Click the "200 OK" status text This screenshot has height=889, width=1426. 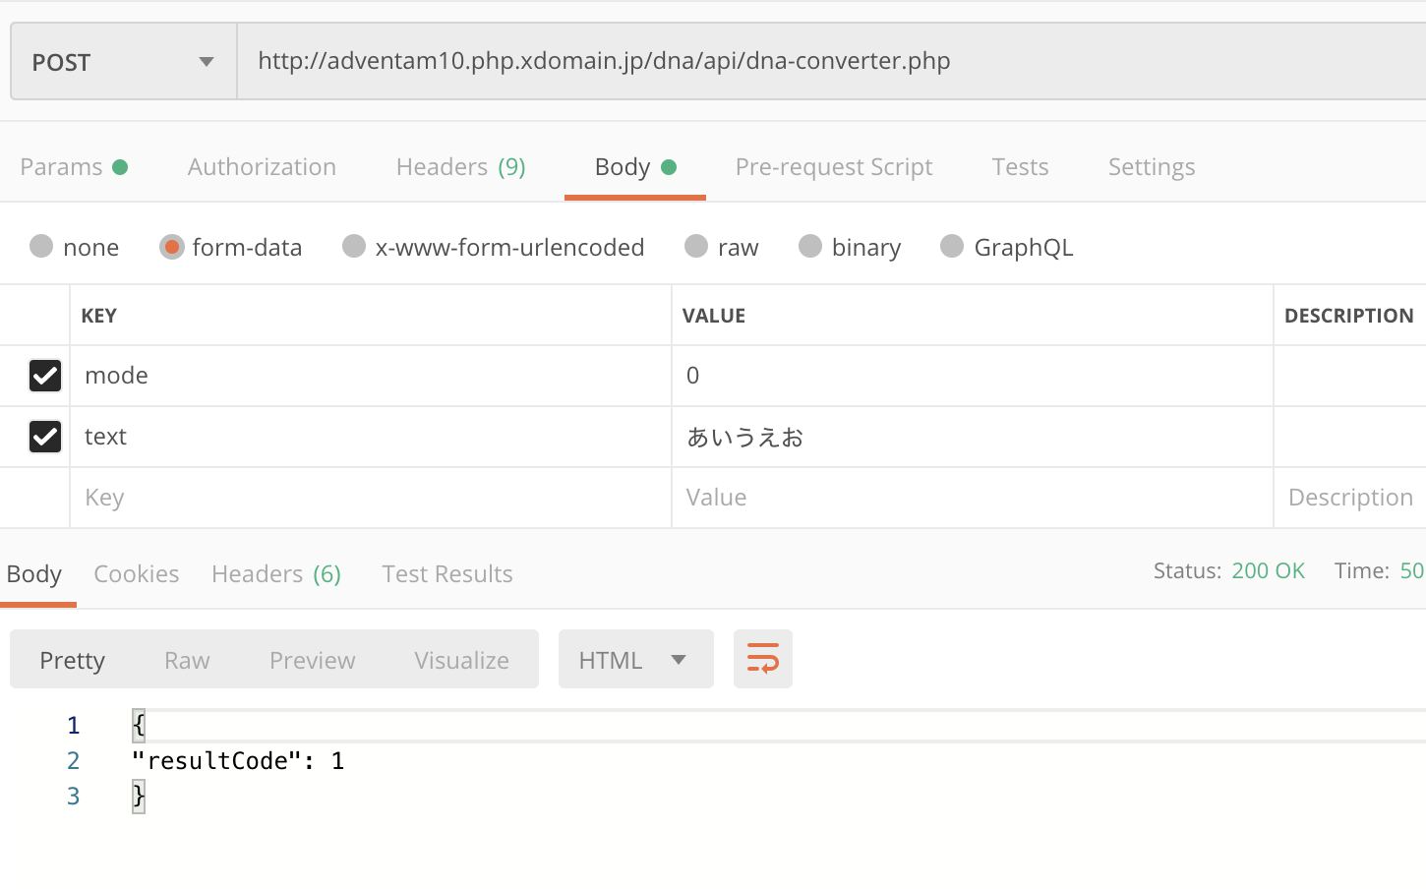click(1269, 570)
